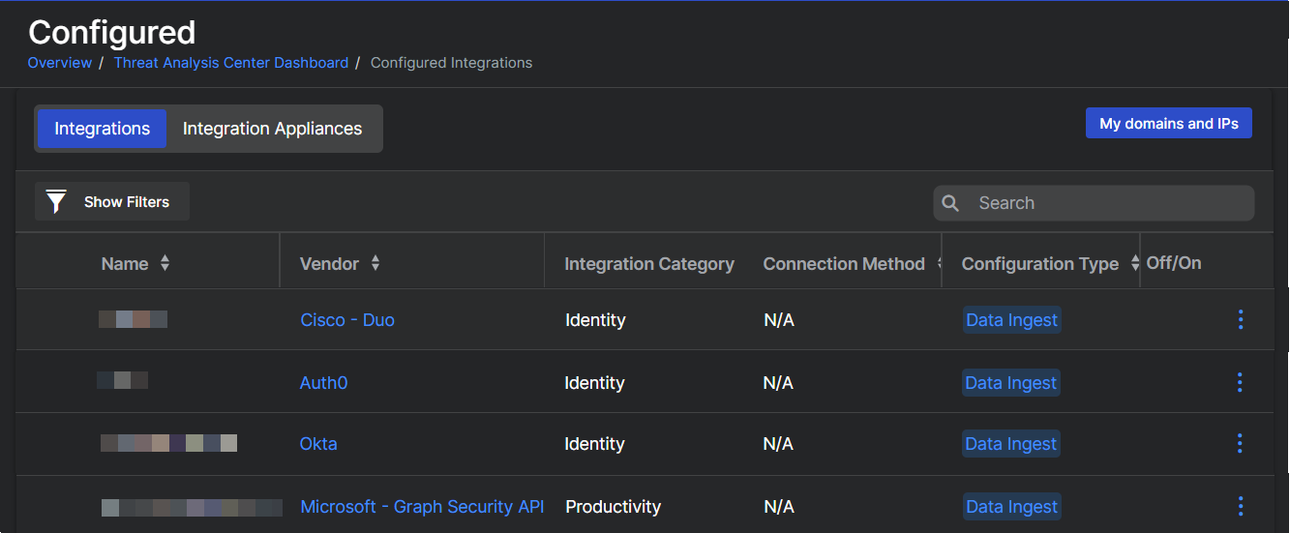Type in the Search input field
The height and width of the screenshot is (533, 1290).
click(1108, 203)
